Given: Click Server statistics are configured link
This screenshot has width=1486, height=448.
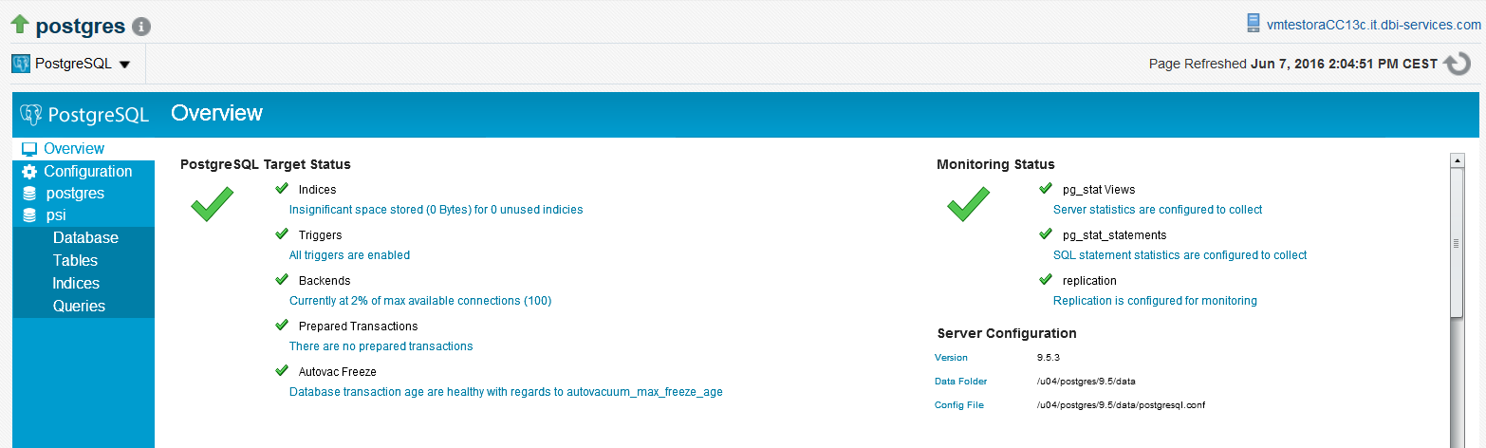Looking at the screenshot, I should (x=1158, y=210).
